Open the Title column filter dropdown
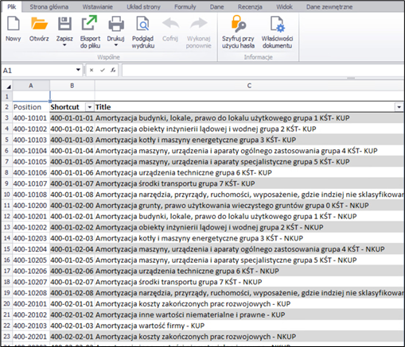The height and width of the screenshot is (347, 405). pos(399,107)
